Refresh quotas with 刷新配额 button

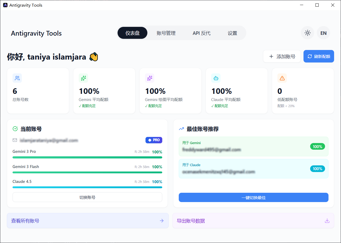pyautogui.click(x=319, y=56)
